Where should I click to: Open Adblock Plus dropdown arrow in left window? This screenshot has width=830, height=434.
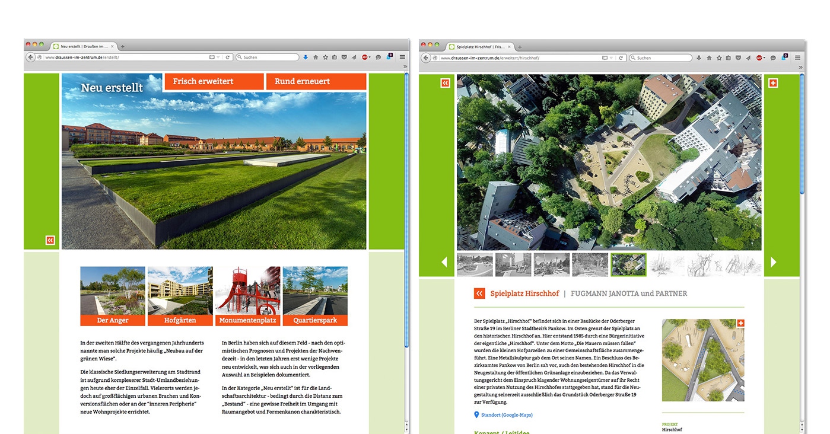click(370, 58)
